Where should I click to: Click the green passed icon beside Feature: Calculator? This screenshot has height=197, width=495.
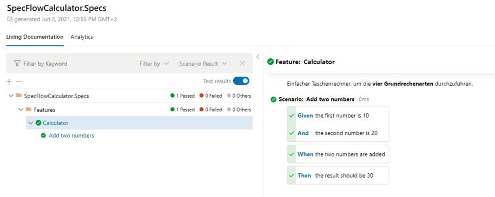(270, 62)
